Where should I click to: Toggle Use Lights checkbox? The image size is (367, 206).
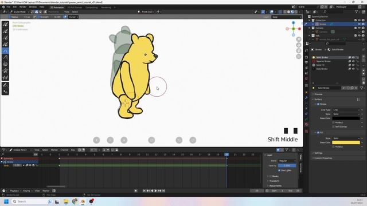pos(279,171)
